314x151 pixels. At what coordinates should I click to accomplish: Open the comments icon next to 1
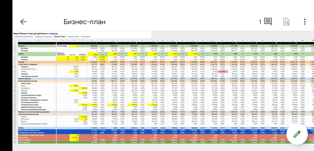pyautogui.click(x=268, y=22)
